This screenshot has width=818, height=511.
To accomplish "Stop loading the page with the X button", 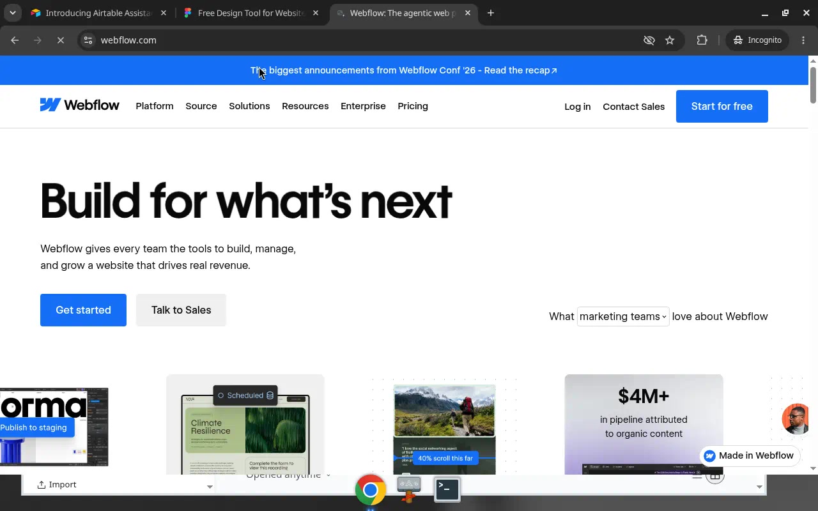I will point(61,40).
